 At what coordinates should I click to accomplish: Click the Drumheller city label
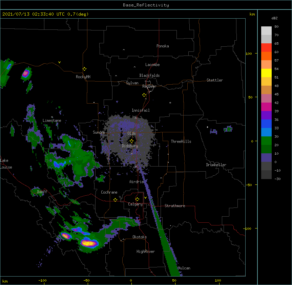[216, 165]
